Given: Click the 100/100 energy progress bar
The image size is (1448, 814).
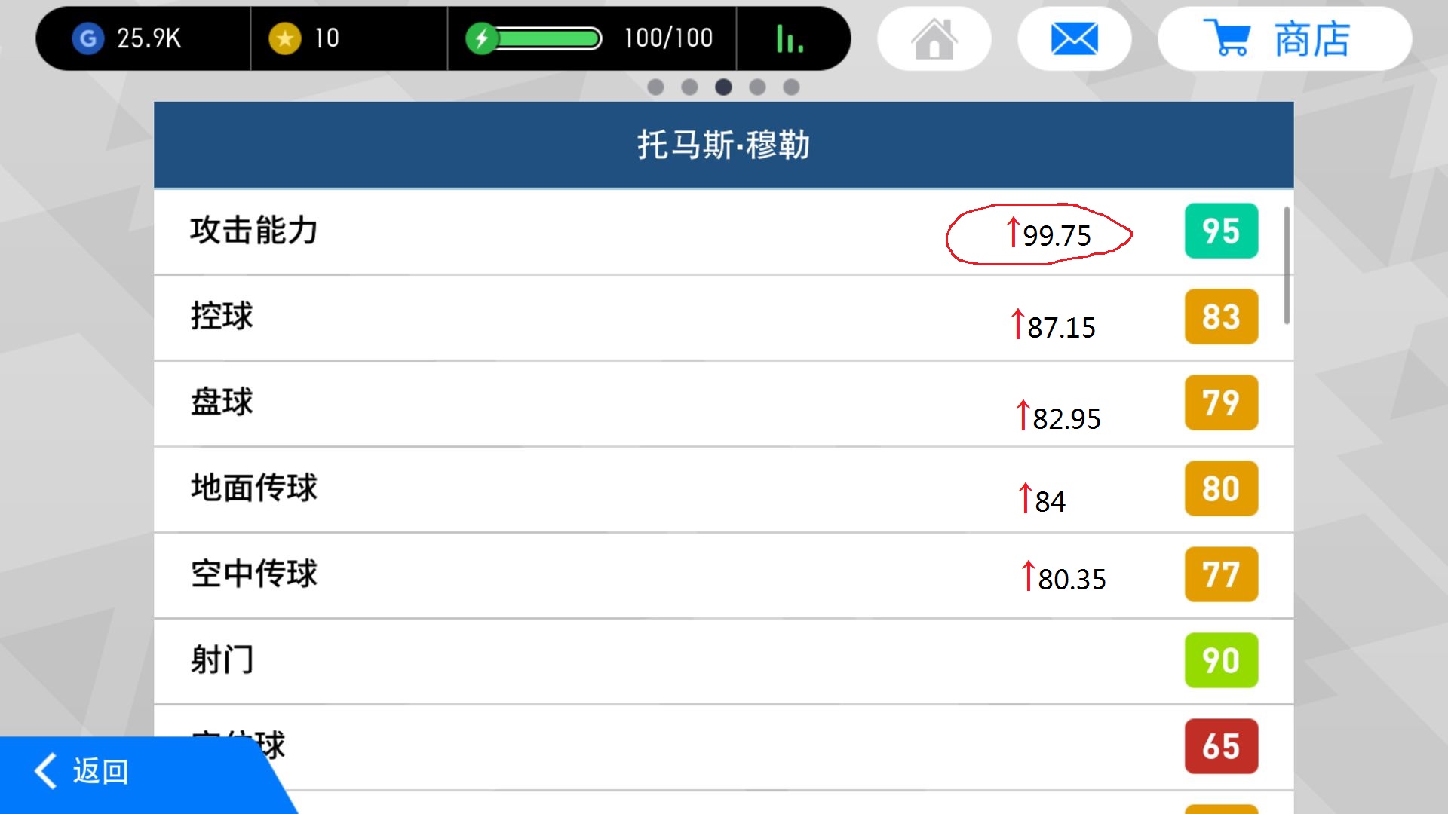Looking at the screenshot, I should pyautogui.click(x=547, y=37).
